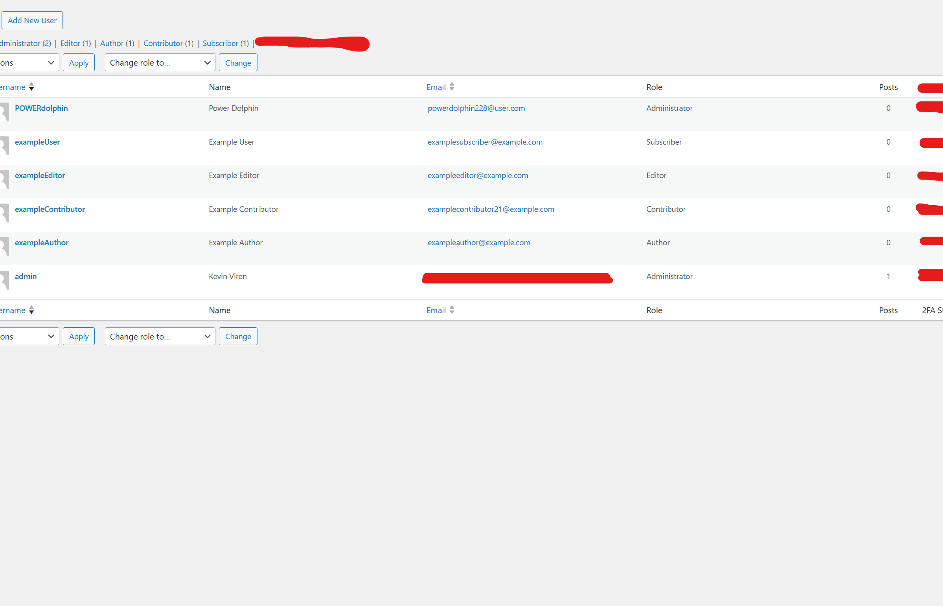Click POWERdolphin's avatar image

pos(4,112)
